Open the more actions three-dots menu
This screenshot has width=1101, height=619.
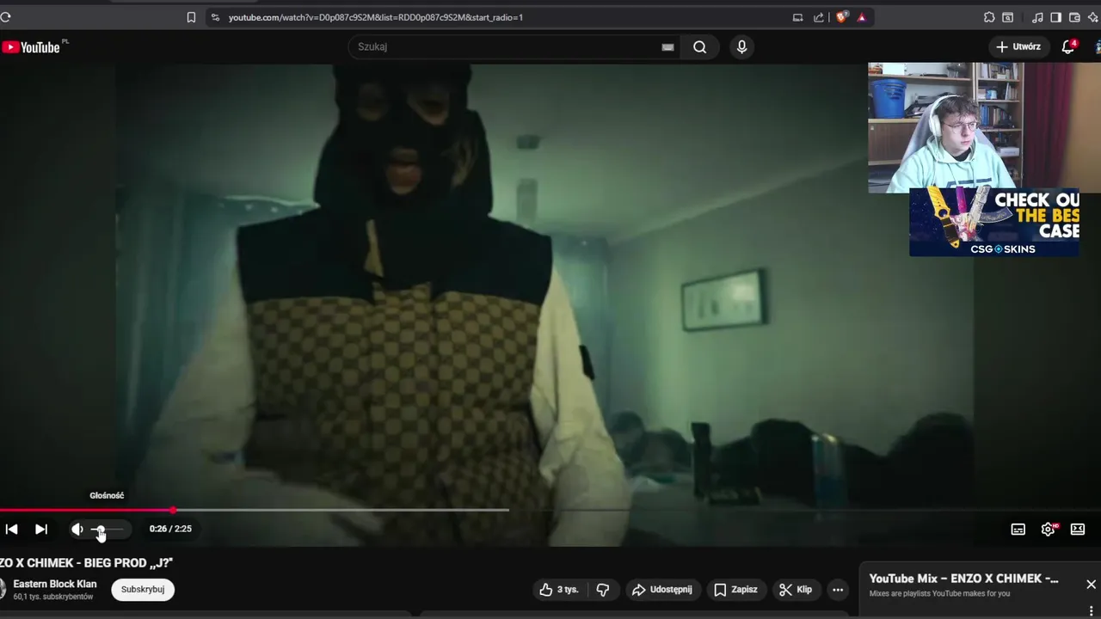(838, 590)
